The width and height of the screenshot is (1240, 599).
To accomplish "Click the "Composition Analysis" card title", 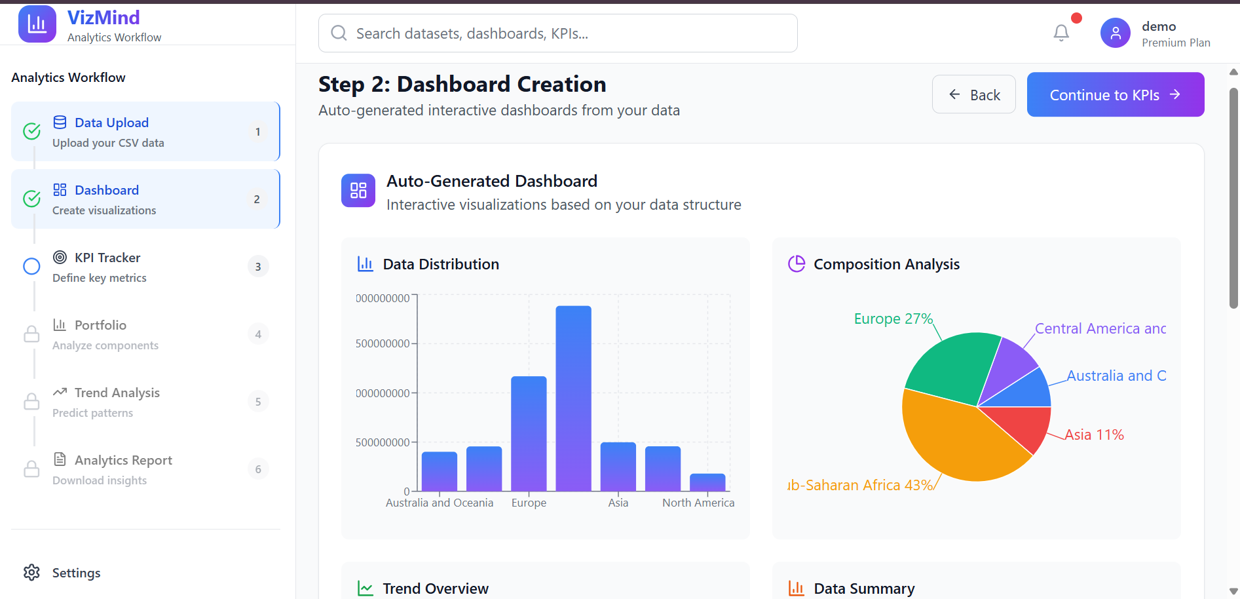I will pos(886,264).
